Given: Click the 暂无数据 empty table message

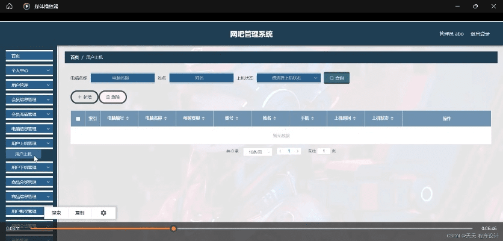Looking at the screenshot, I should click(x=281, y=136).
